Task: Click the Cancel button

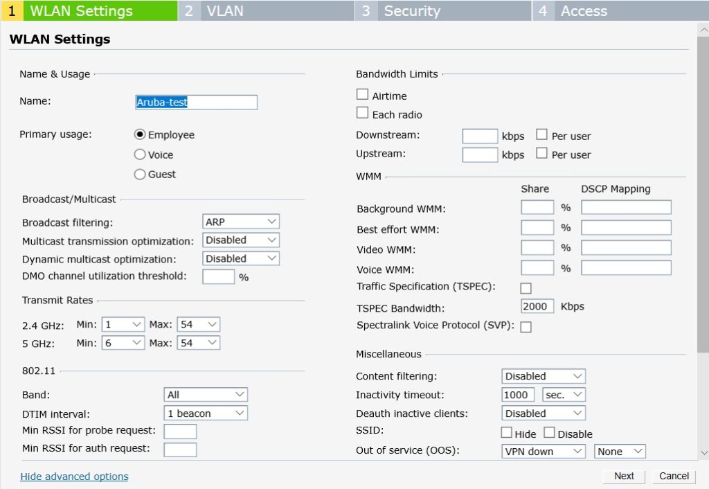Action: tap(674, 476)
